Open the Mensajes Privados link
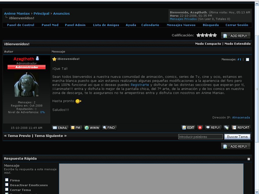The height and width of the screenshot is (194, 259). click(x=183, y=19)
